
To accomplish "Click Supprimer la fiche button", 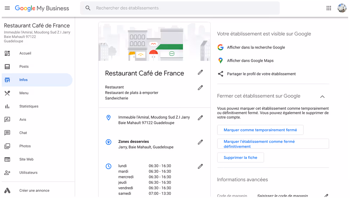I will 240,157.
